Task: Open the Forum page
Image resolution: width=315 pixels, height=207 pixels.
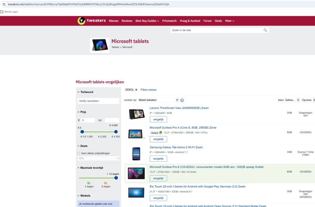Action: 208,21
